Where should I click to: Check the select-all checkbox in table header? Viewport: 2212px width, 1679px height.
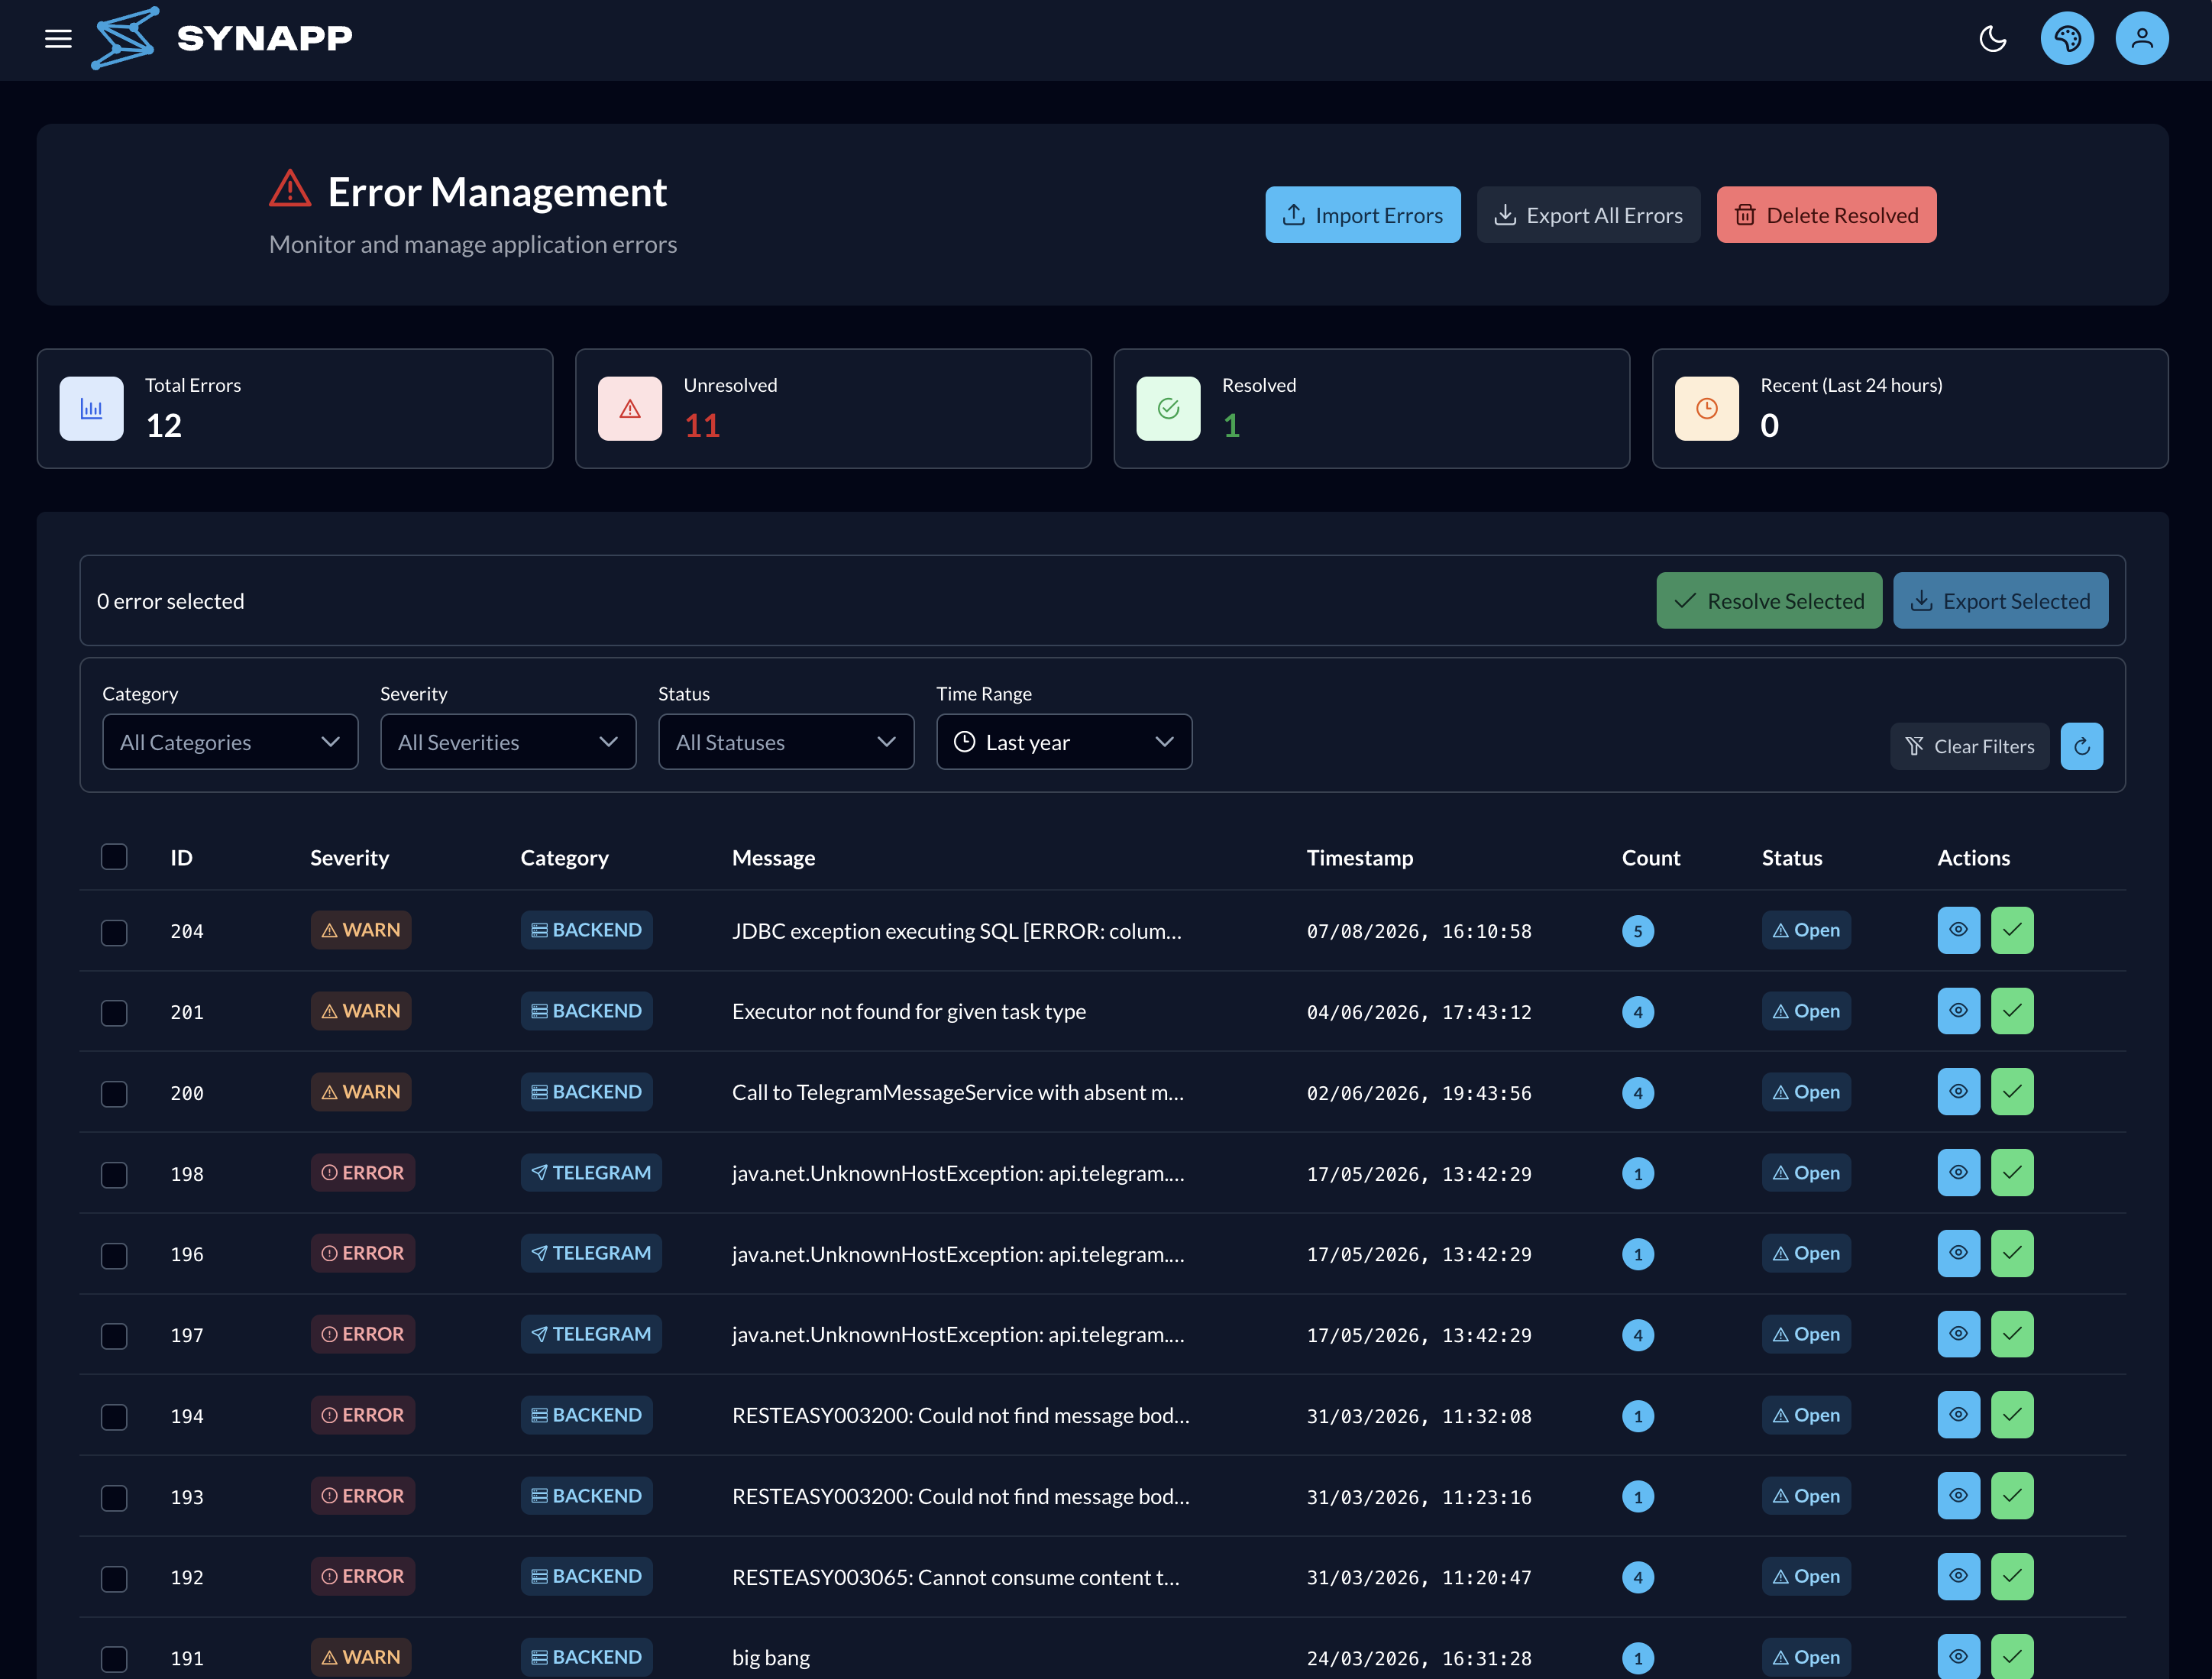coord(114,857)
